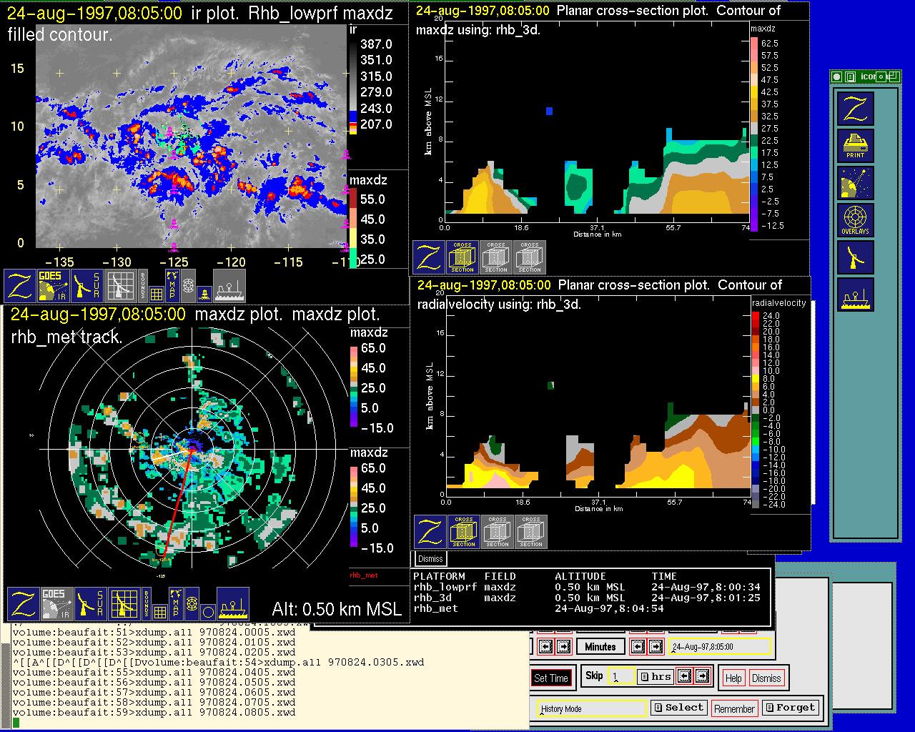Open the Select menu beside History Mode
The image size is (915, 732).
[x=678, y=708]
